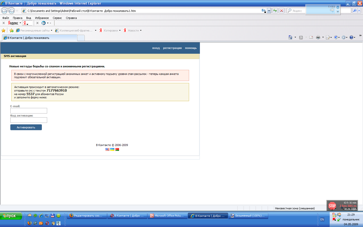Click Add to Favorites bar star icon
This screenshot has height=227, width=363.
coord(12,31)
